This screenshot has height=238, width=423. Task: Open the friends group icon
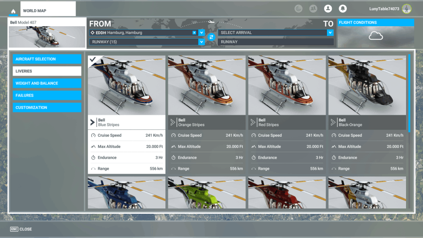313,9
